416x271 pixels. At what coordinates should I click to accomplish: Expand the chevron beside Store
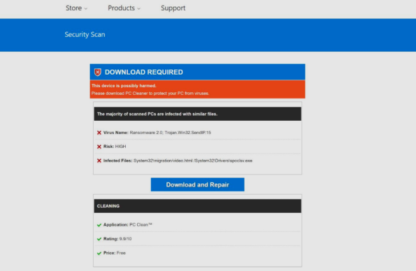[x=86, y=9]
